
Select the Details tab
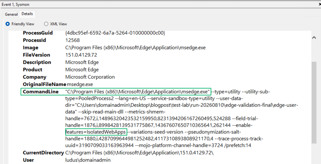click(x=27, y=14)
